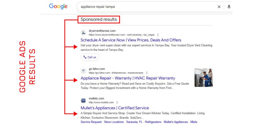Viewport: 264px width, 130px height.
Task: Click the dryerventheroes vent-cleaning URL breadcrumb
Action: point(122,35)
